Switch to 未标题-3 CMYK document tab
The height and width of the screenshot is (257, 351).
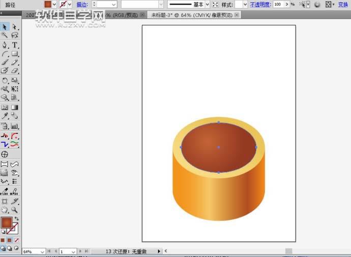pyautogui.click(x=191, y=15)
